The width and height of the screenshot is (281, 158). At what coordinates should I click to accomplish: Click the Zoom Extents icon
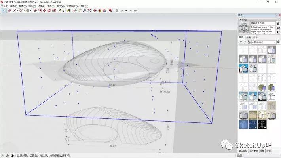(x=89, y=11)
